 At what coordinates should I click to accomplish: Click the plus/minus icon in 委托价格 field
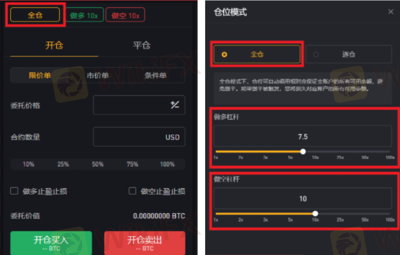click(x=175, y=105)
